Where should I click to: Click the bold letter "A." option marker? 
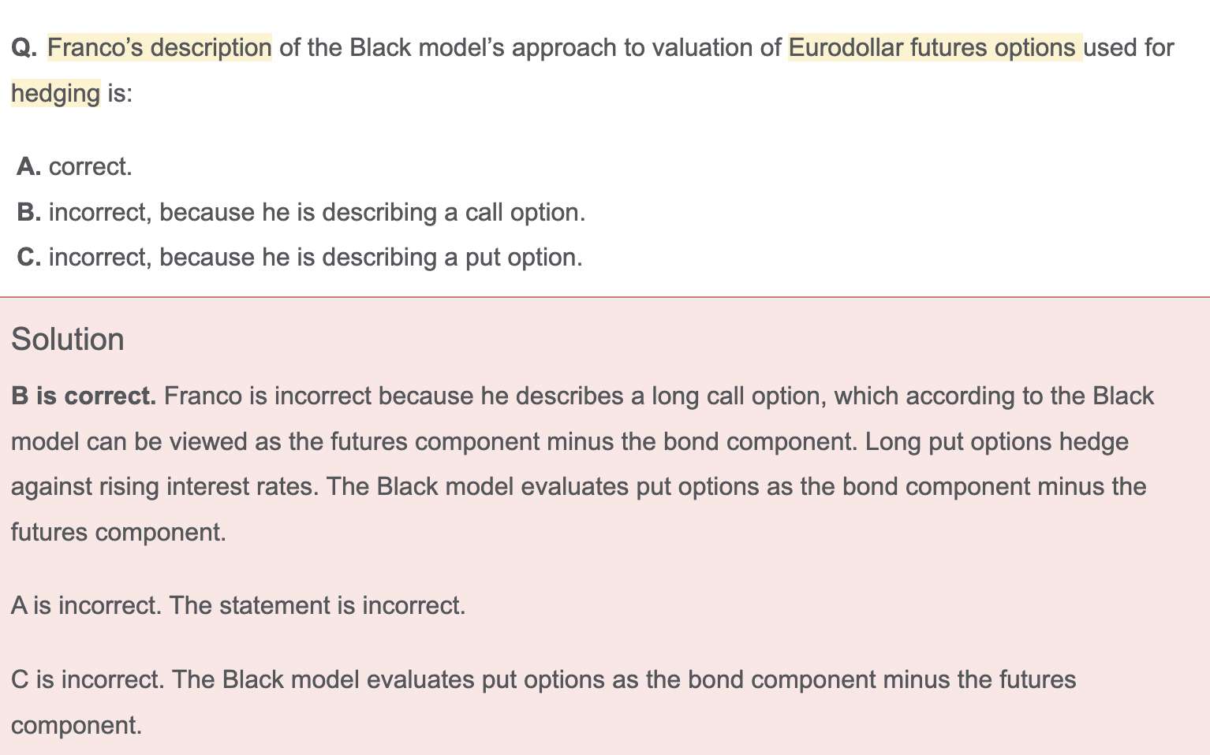[28, 167]
